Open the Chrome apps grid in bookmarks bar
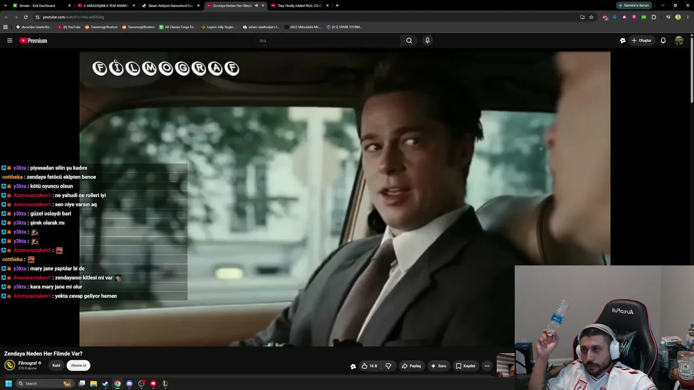Image resolution: width=694 pixels, height=390 pixels. click(x=5, y=27)
